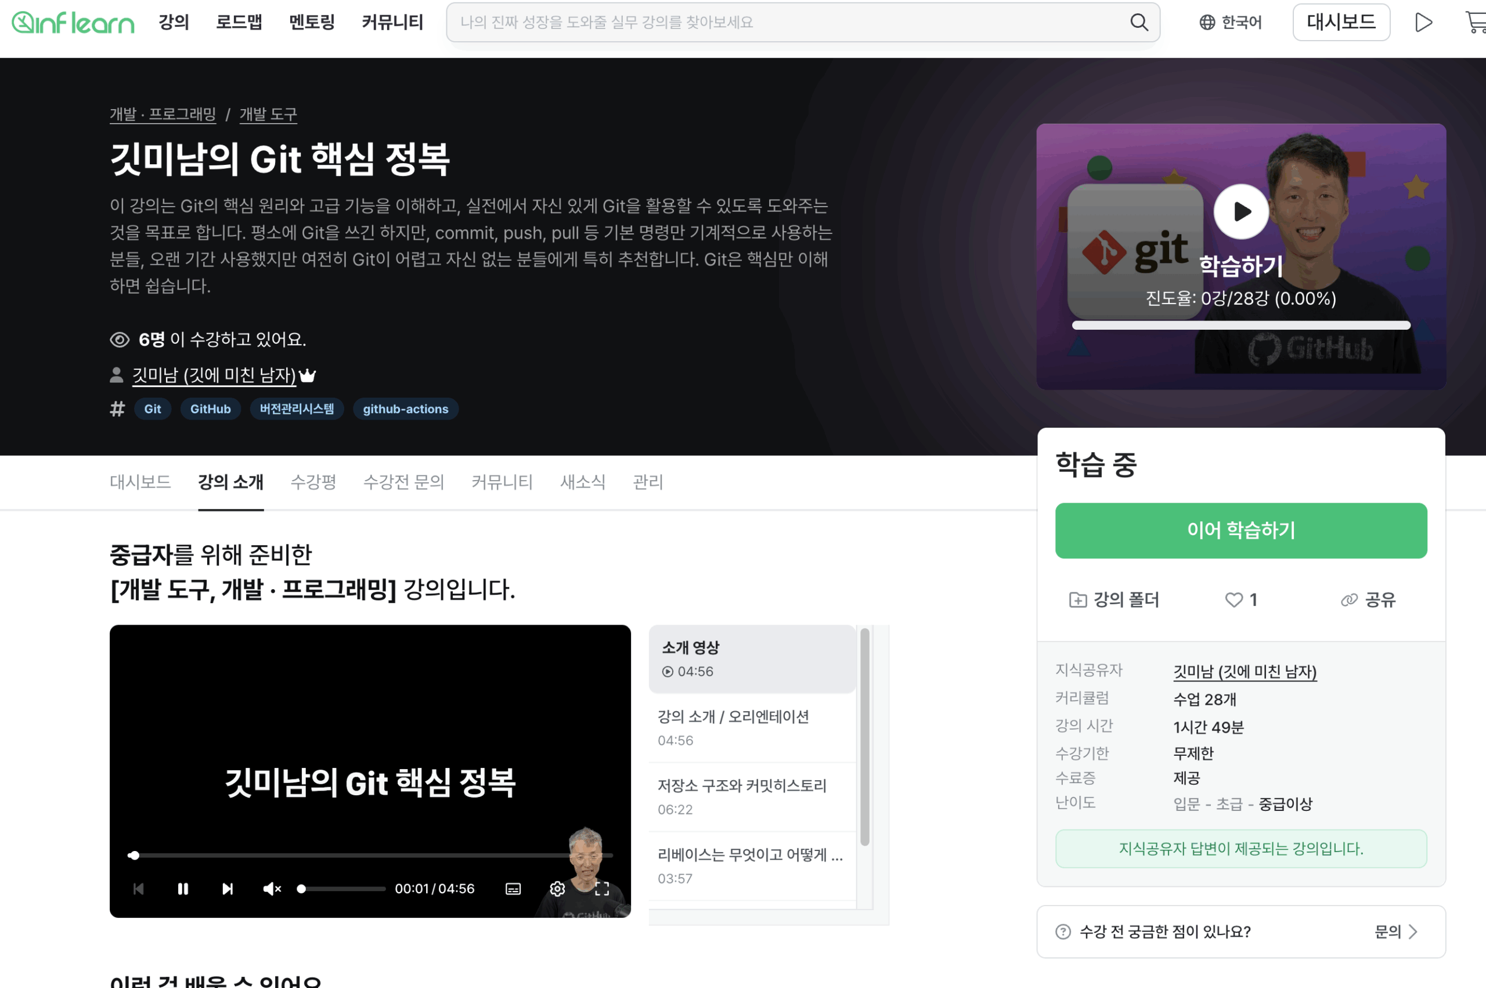1486x988 pixels.
Task: Skip to previous video track
Action: 139,888
